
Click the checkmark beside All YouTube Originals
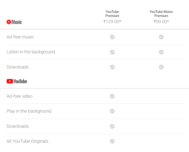pyautogui.click(x=112, y=141)
